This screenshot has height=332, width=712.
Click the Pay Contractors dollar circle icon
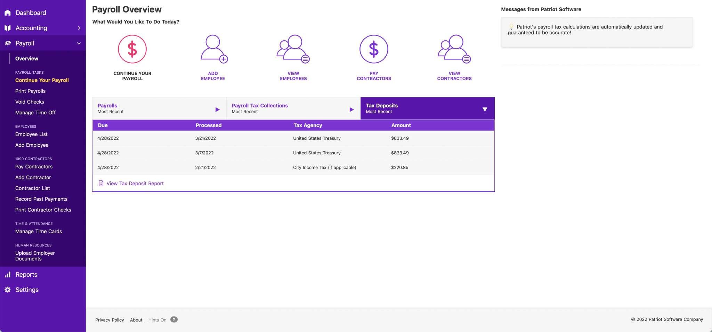[374, 49]
